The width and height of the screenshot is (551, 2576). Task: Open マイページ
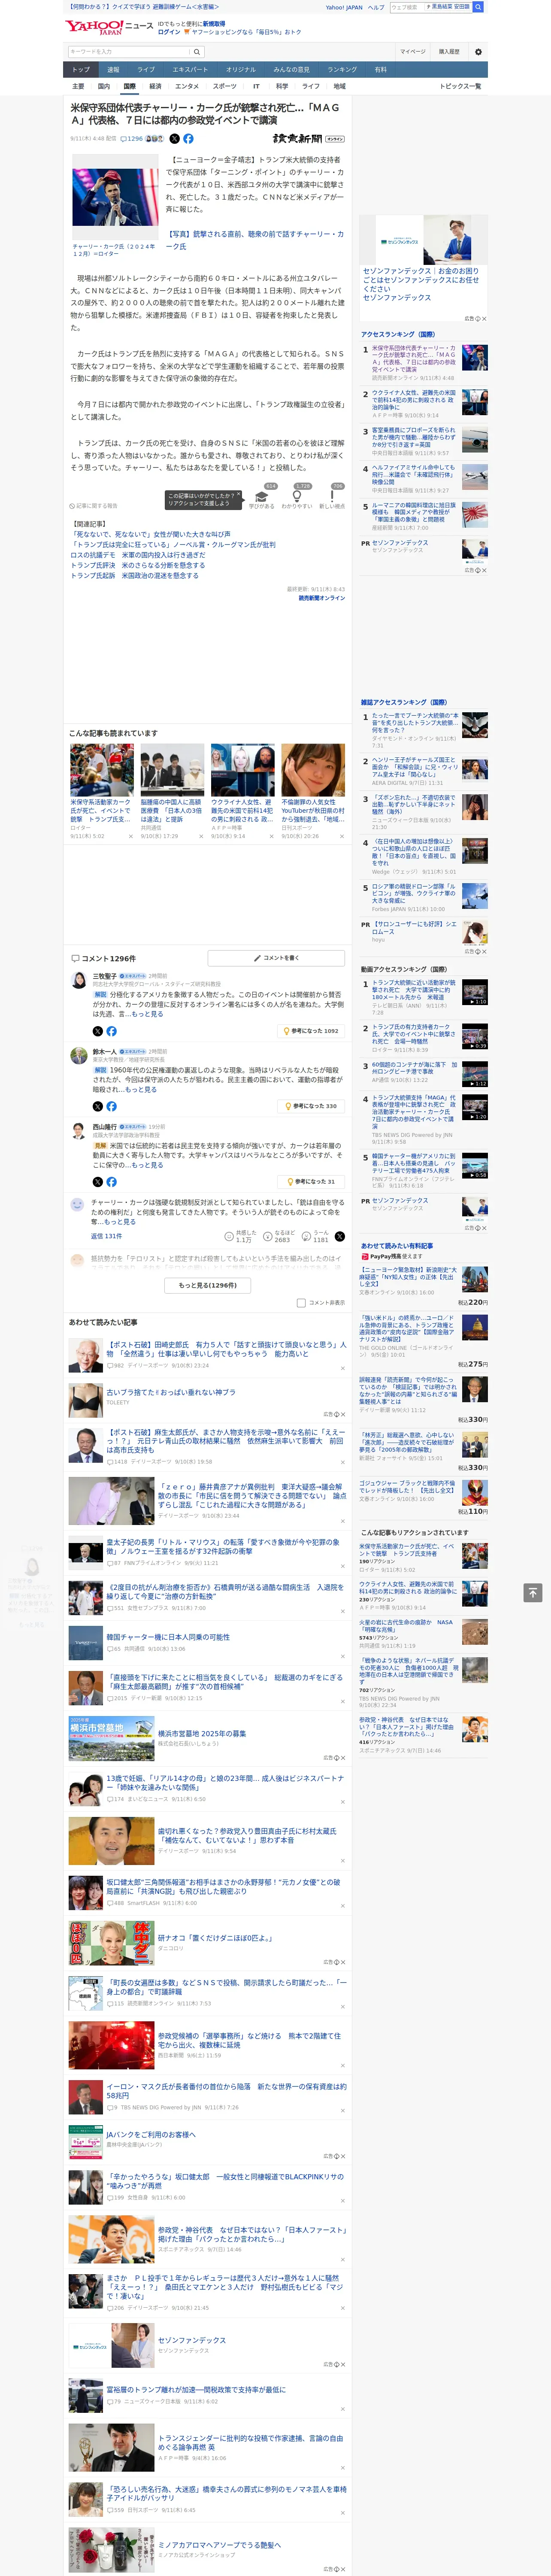tap(412, 52)
